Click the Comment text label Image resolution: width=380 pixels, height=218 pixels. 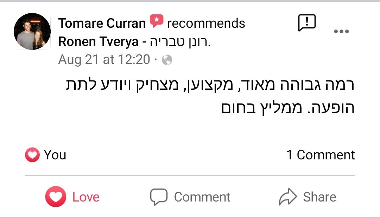coord(202,197)
